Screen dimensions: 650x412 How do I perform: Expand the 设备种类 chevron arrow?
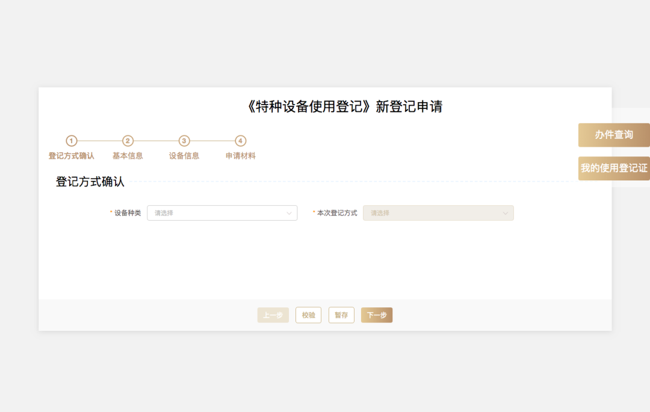click(289, 213)
